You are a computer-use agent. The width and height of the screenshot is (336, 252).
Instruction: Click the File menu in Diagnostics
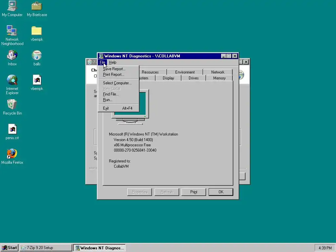102,62
